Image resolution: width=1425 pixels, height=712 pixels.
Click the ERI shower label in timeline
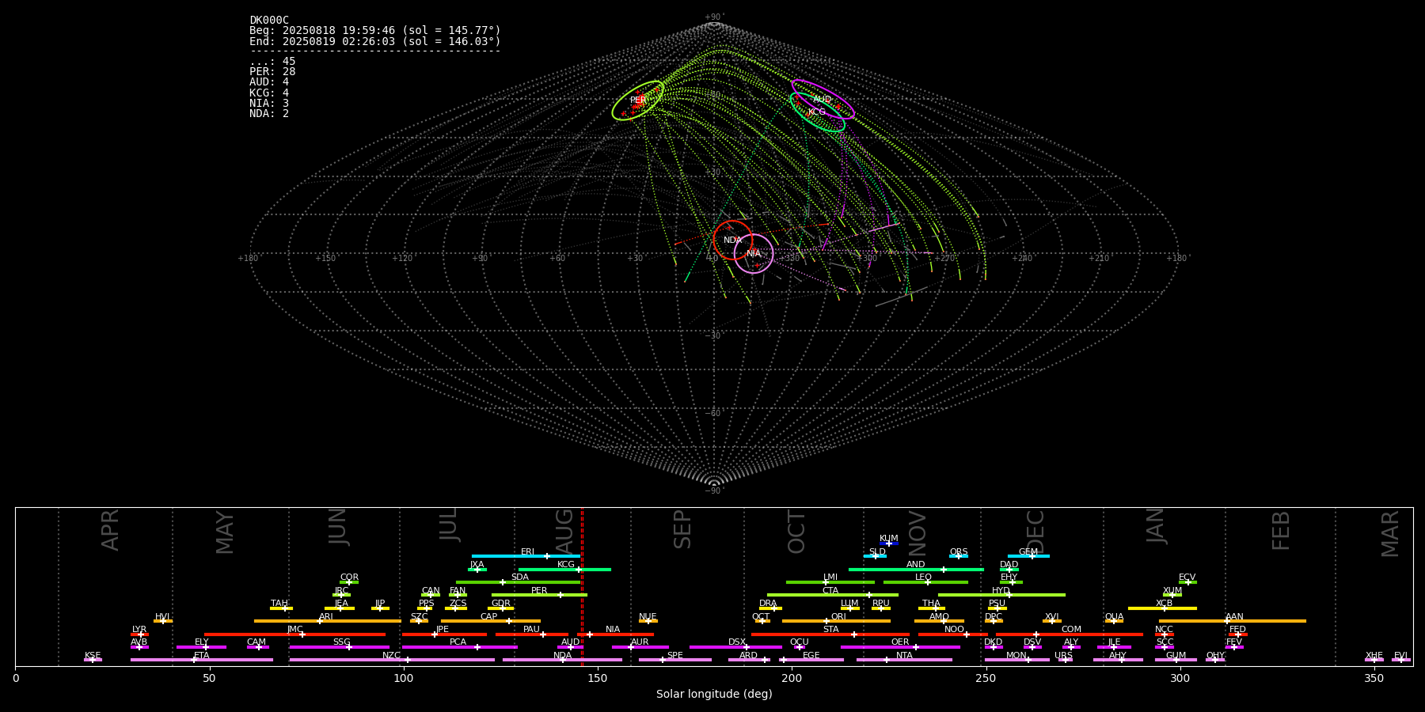pyautogui.click(x=528, y=552)
